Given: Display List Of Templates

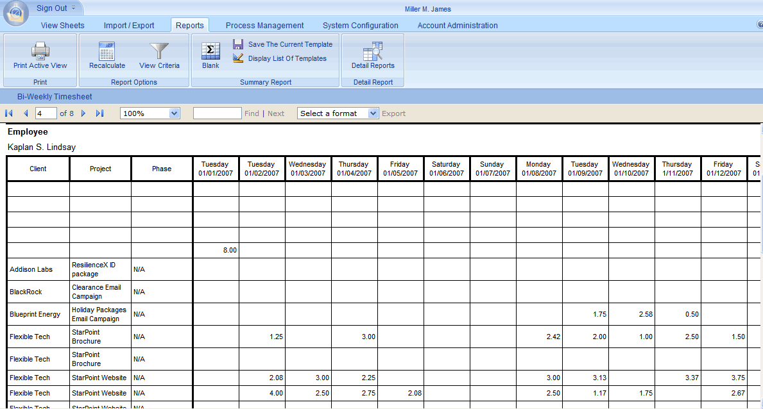Looking at the screenshot, I should [x=287, y=58].
